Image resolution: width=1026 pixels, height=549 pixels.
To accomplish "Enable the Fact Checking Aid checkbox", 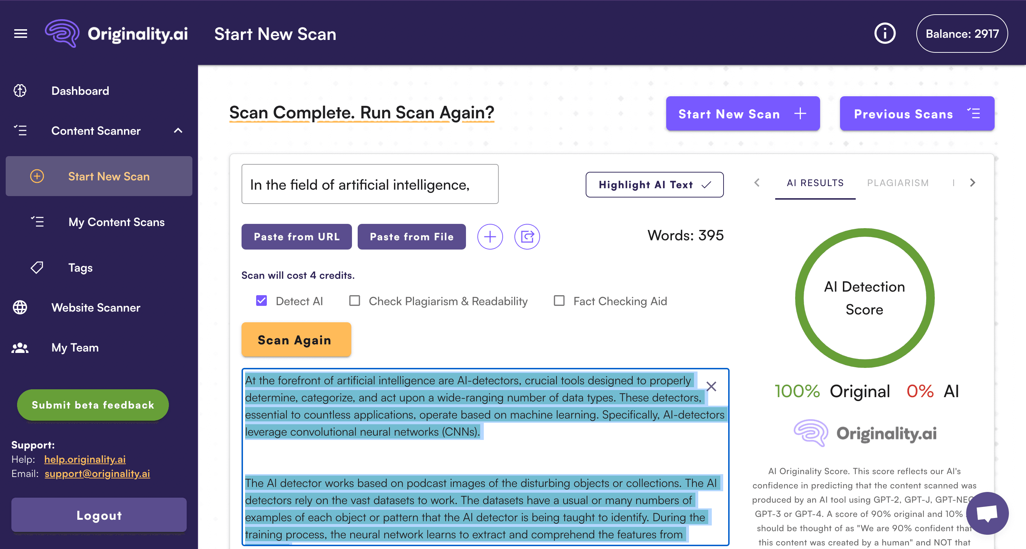I will click(x=559, y=301).
